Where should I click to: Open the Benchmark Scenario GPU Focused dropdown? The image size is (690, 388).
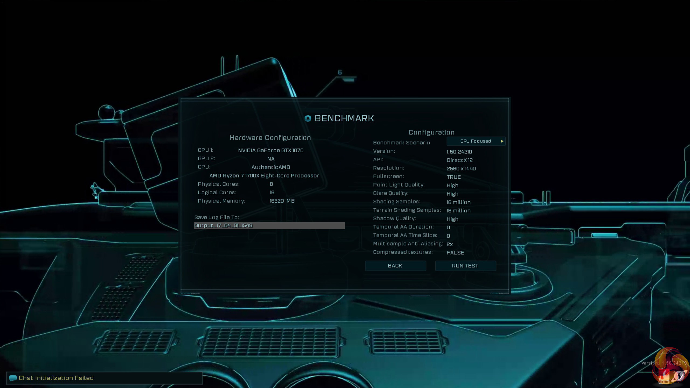coord(476,141)
